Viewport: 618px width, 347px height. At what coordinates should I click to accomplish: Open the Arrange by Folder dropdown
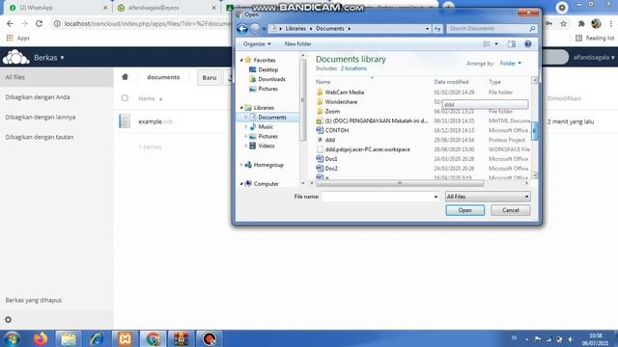click(x=511, y=64)
